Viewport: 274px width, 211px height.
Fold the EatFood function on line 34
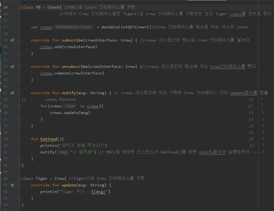pos(19,139)
